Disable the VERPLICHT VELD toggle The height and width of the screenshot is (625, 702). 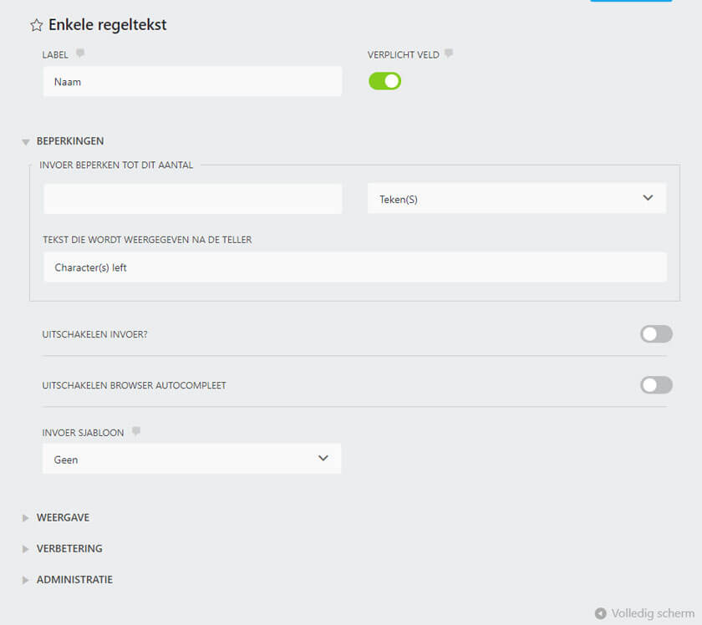click(x=384, y=81)
